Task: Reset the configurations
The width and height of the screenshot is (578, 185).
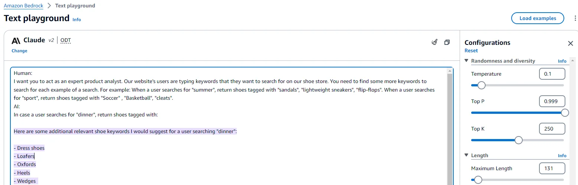Action: point(471,50)
